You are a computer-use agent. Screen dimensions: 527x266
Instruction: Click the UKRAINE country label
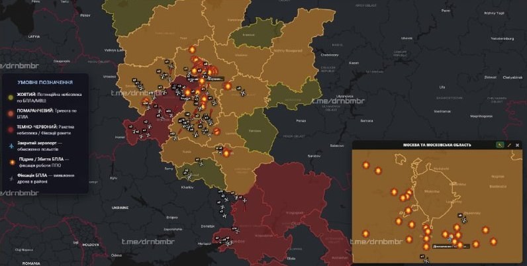pyautogui.click(x=120, y=208)
